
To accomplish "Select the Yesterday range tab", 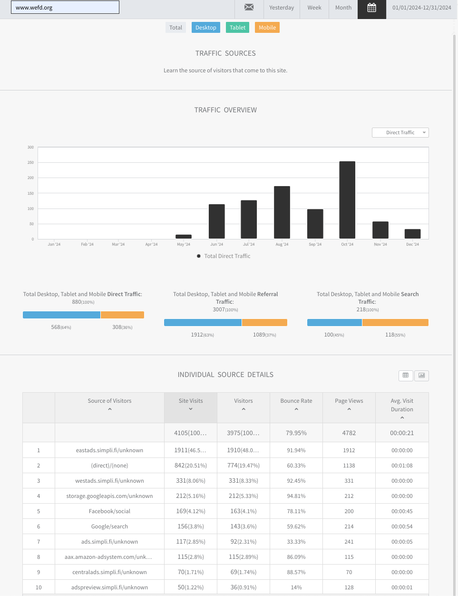I will [x=282, y=8].
